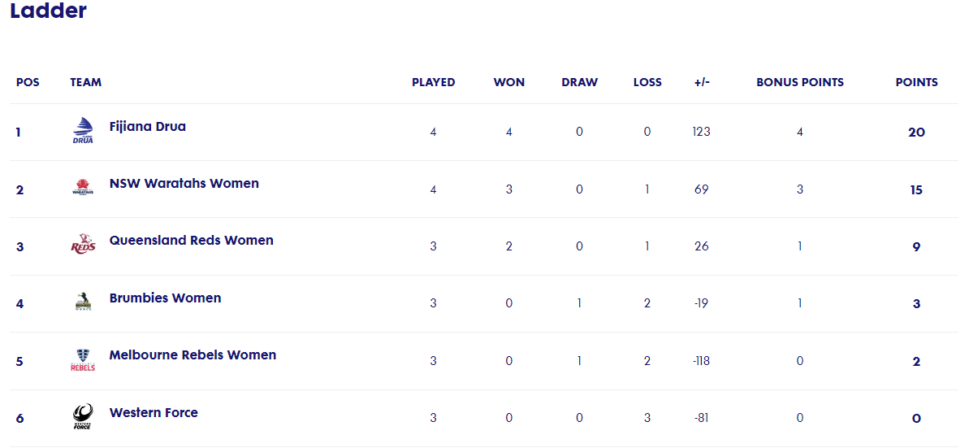Click the Brumbies Women team logo
This screenshot has height=448, width=969.
tap(83, 302)
